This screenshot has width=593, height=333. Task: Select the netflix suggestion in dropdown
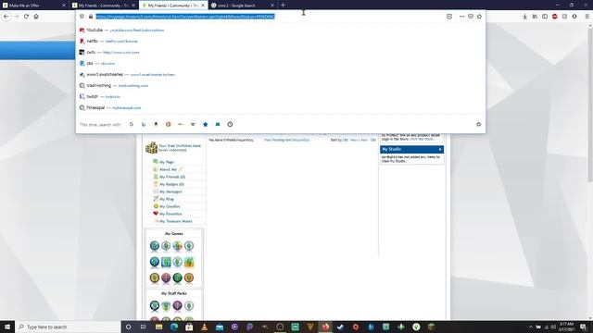(x=280, y=41)
